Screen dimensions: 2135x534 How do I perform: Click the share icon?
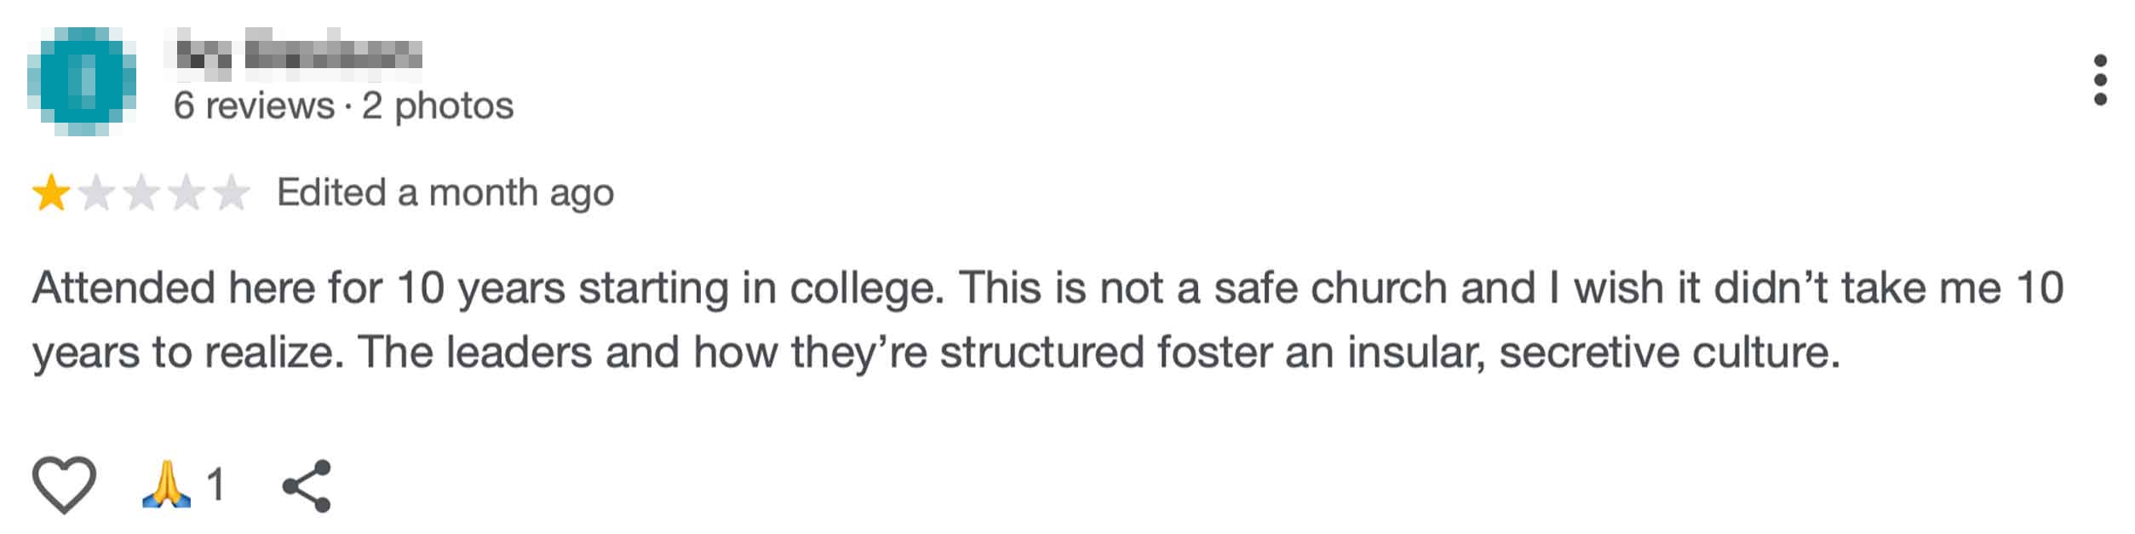tap(307, 485)
